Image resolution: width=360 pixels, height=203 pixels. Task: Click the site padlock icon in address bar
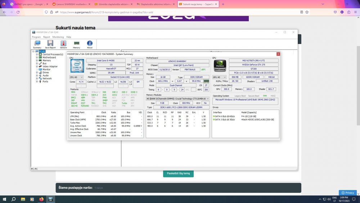click(51, 12)
